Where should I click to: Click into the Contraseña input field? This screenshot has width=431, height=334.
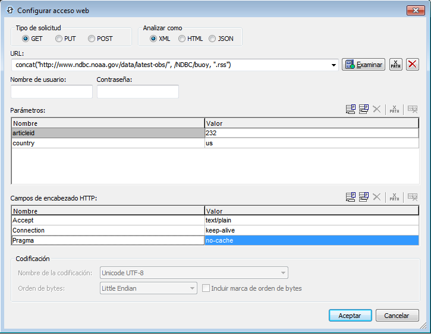point(137,91)
